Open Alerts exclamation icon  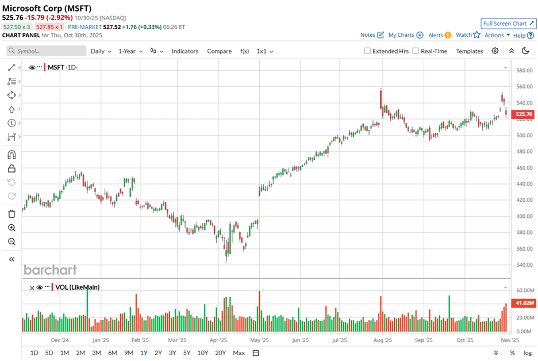(x=448, y=35)
